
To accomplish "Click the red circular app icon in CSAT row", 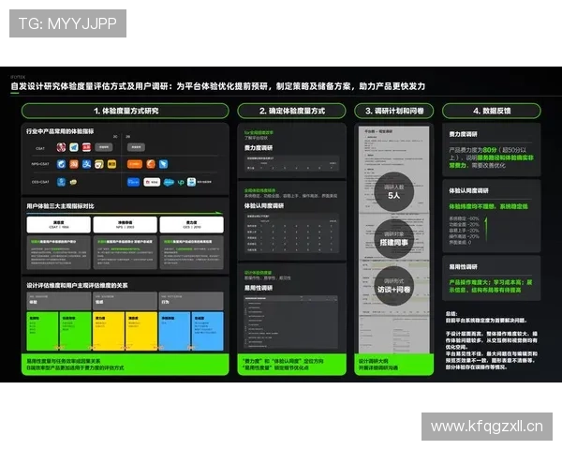I will pyautogui.click(x=61, y=147).
